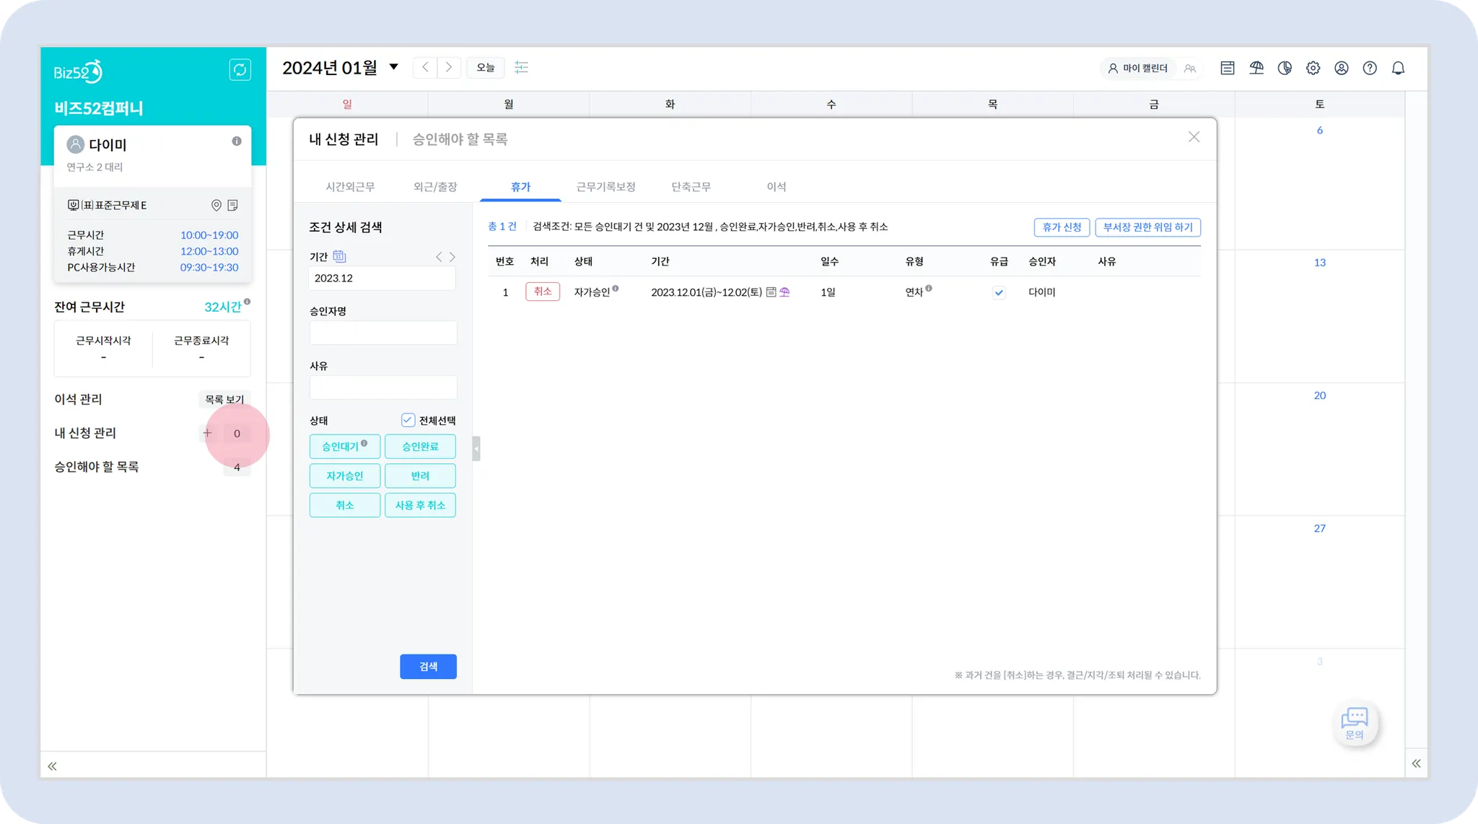Collapse the left sidebar with double chevron

click(x=52, y=766)
